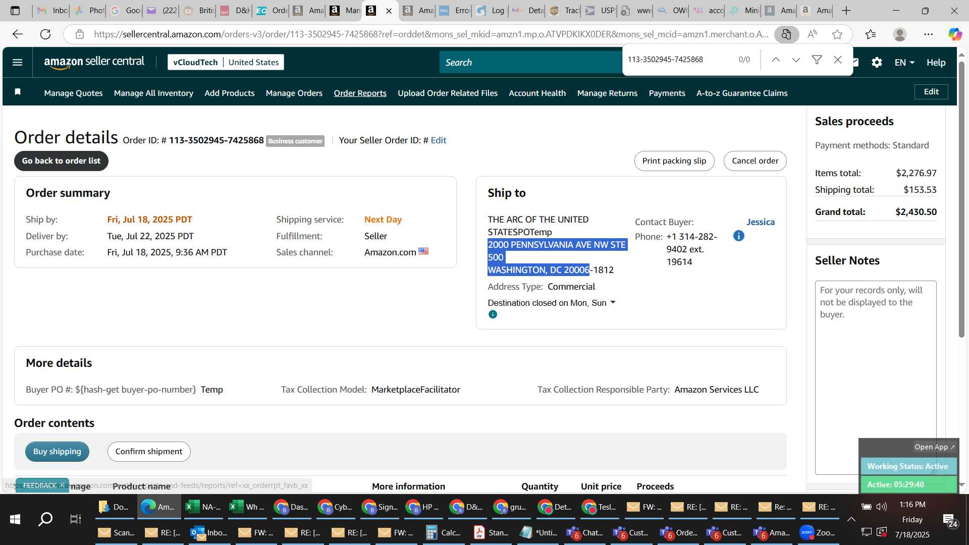Show hidden system tray icons

(851, 519)
